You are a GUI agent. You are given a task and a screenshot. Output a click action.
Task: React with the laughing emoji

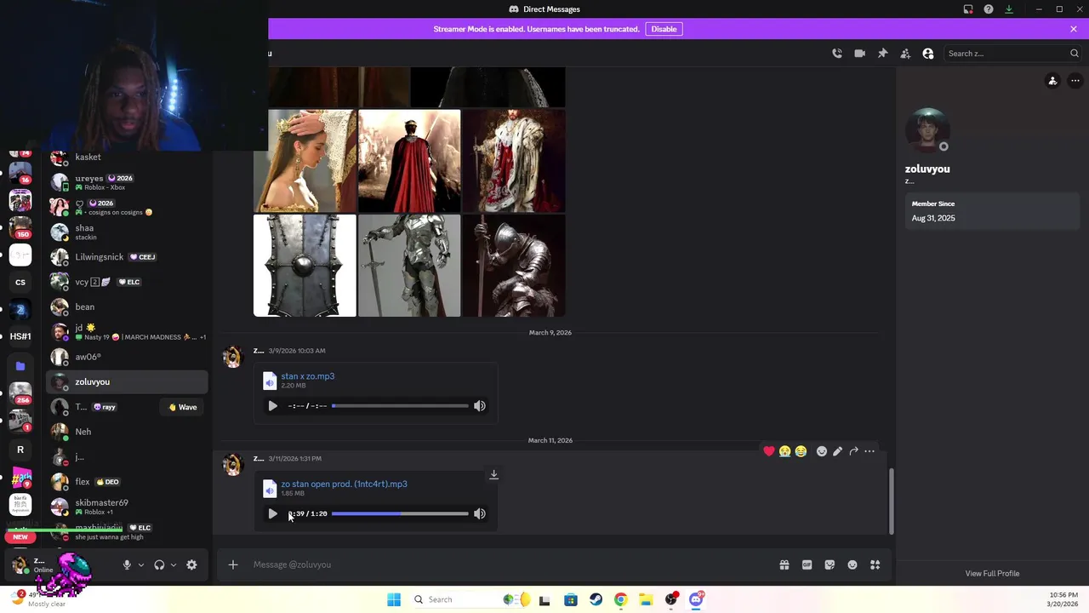coord(801,451)
